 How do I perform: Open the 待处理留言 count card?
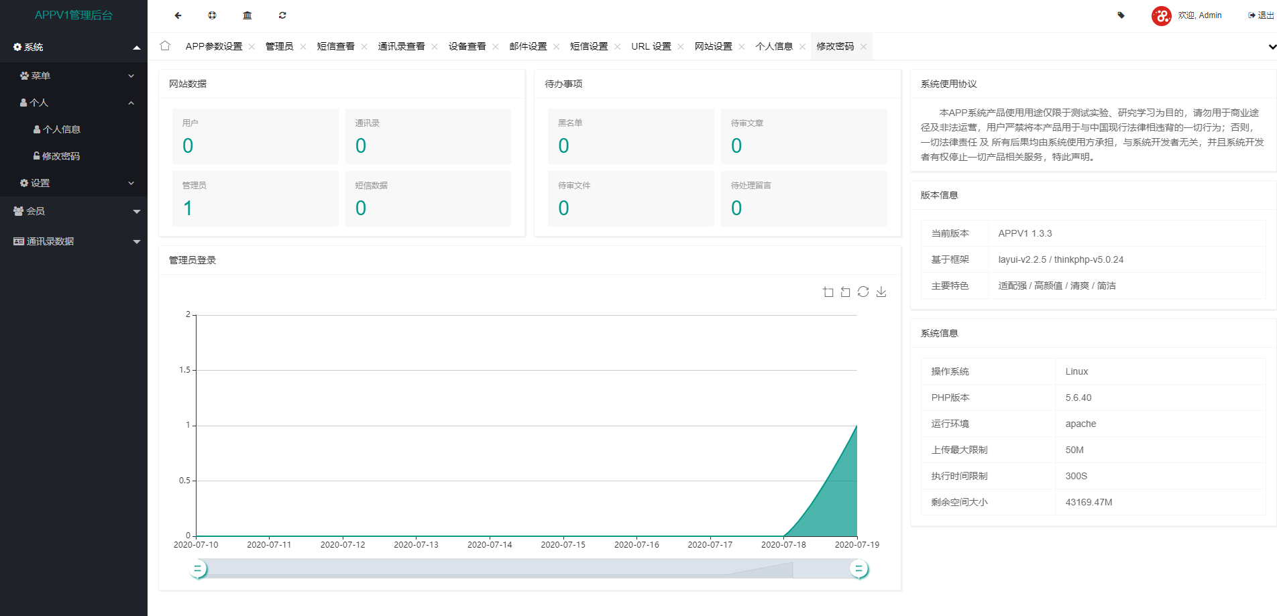point(804,198)
